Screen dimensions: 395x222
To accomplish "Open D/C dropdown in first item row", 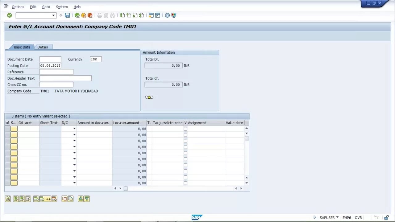I will pyautogui.click(x=74, y=129).
